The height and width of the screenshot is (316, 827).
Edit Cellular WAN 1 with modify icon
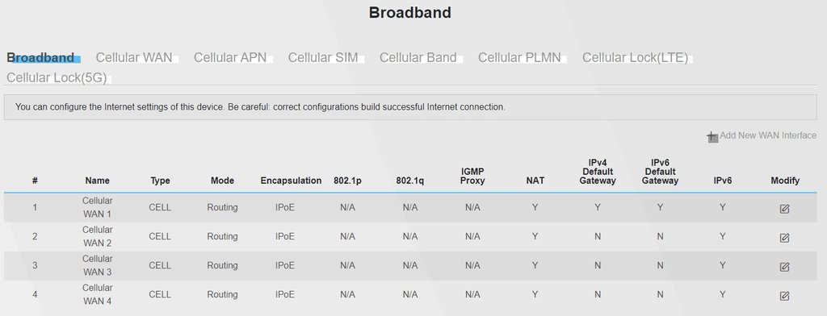[x=784, y=209]
